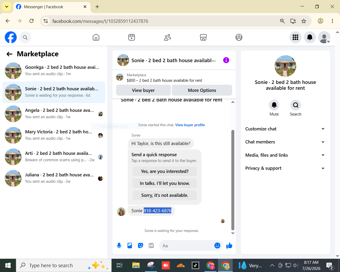Send 'Sorry, it's not available.' response

[165, 195]
